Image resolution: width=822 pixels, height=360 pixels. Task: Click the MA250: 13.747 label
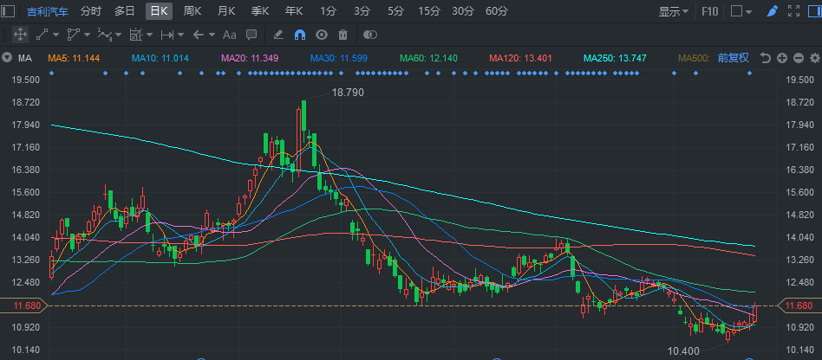616,58
